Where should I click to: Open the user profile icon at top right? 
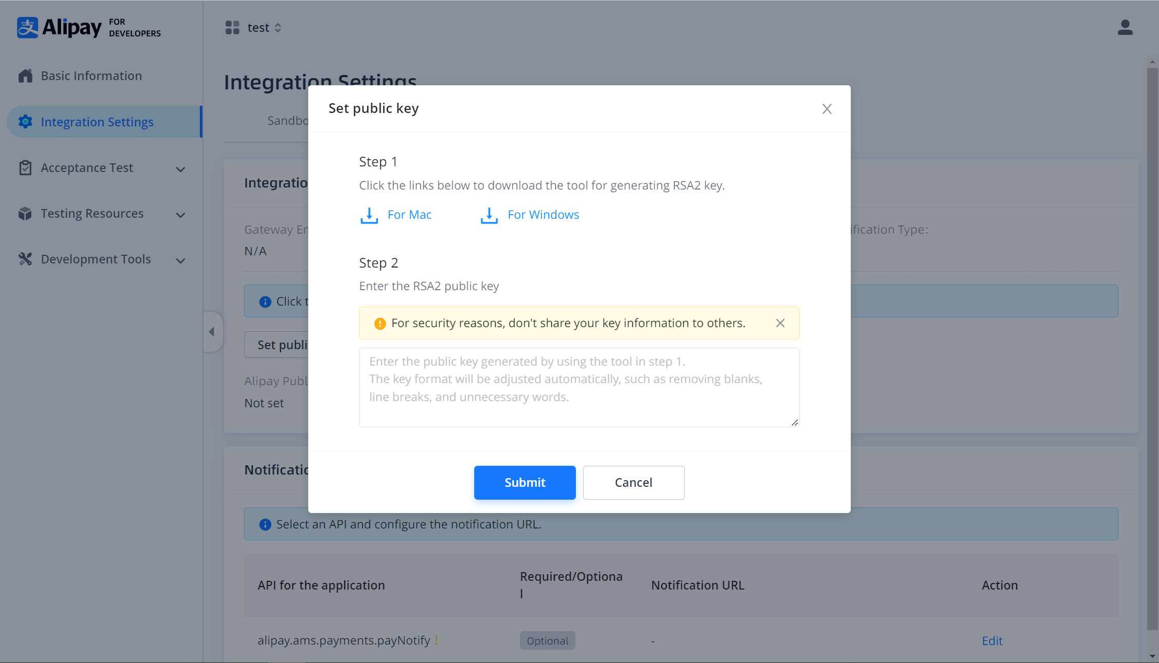1125,28
